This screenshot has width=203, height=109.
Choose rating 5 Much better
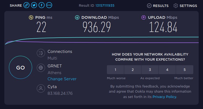[185, 70]
